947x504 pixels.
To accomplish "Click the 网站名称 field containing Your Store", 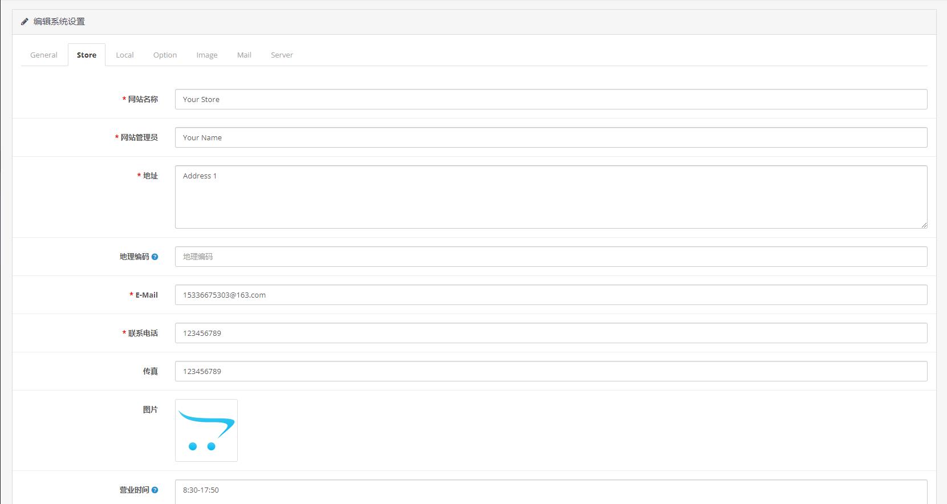I will (550, 99).
